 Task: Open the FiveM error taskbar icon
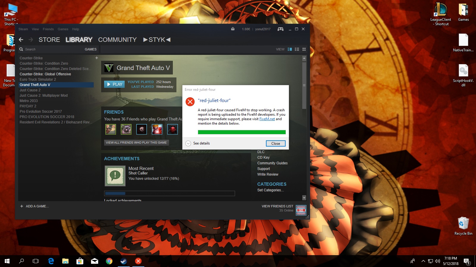(138, 261)
